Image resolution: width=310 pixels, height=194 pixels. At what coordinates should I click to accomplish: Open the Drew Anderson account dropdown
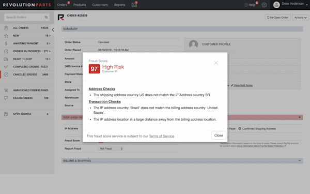290,5
